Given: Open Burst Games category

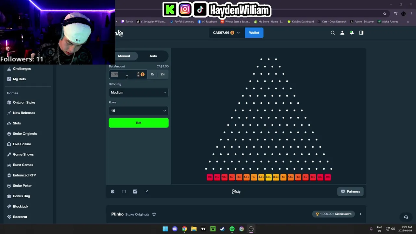Looking at the screenshot, I should pos(23,165).
